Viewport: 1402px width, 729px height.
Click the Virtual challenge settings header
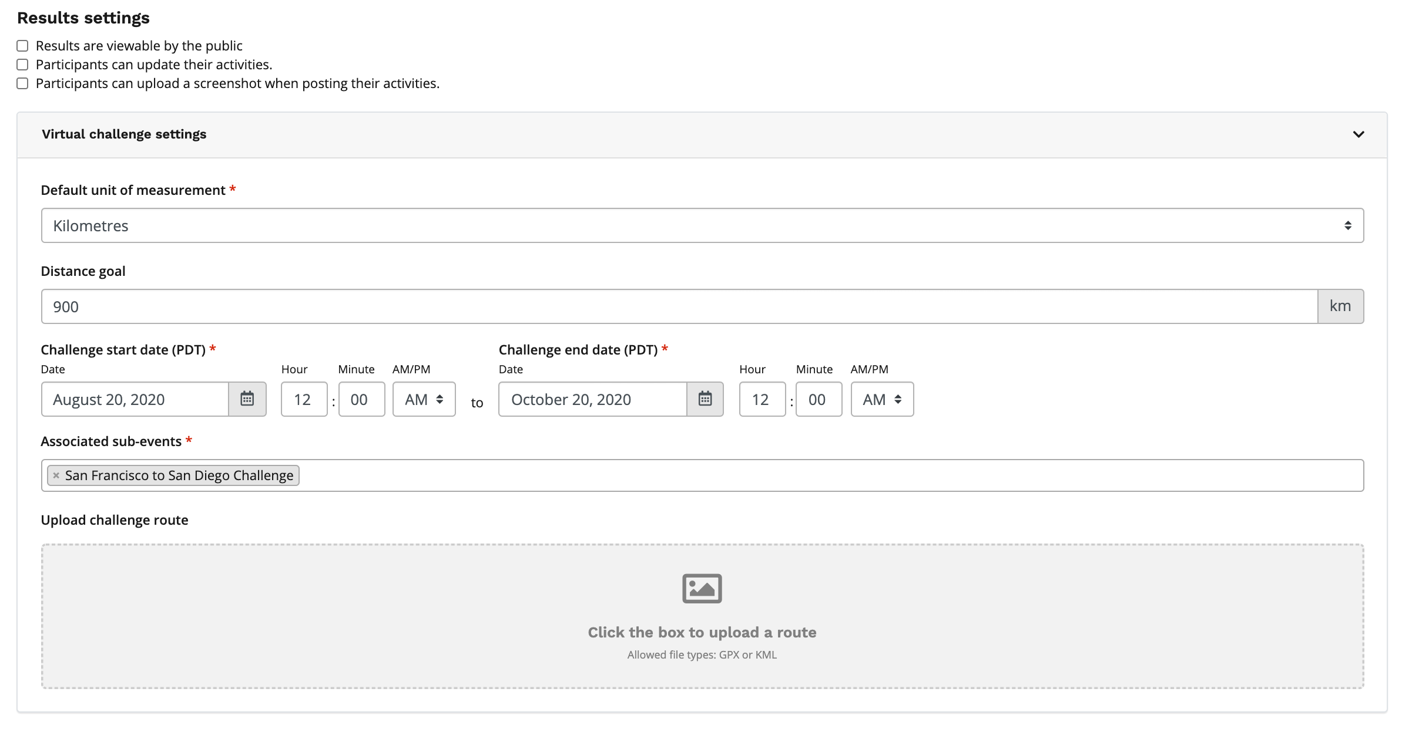[124, 134]
